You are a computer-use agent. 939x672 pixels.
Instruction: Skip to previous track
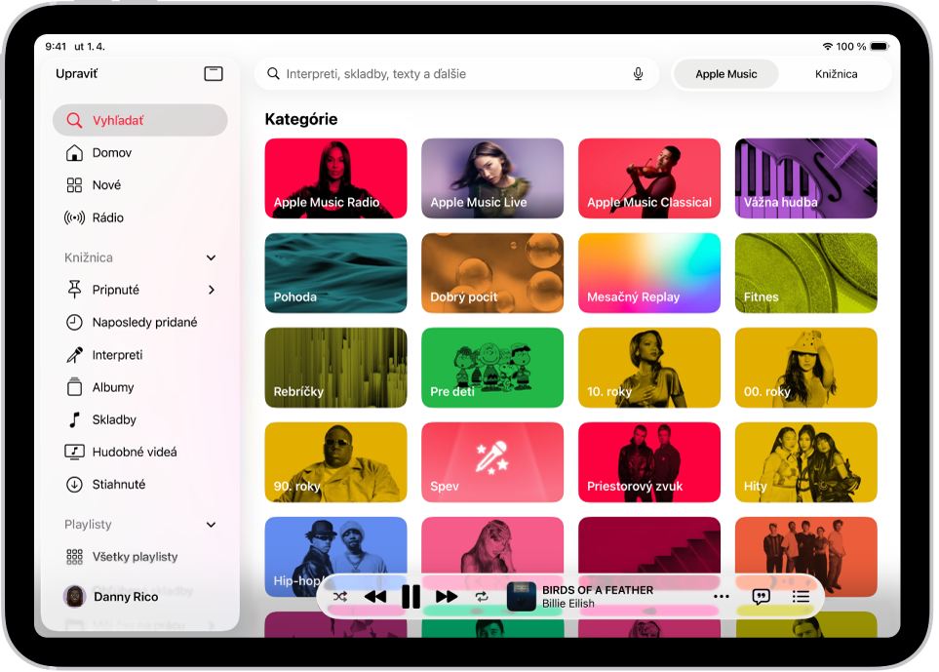[x=375, y=597]
